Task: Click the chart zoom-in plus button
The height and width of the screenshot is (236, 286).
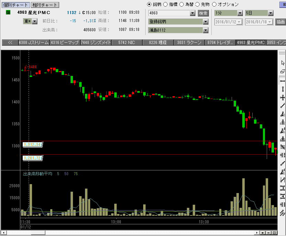Action: pyautogui.click(x=263, y=233)
